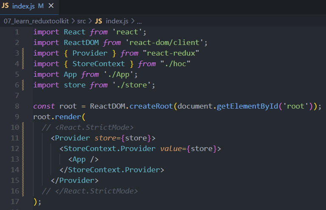Click the store={store} attribute on line 11
The width and height of the screenshot is (326, 210).
(x=123, y=138)
